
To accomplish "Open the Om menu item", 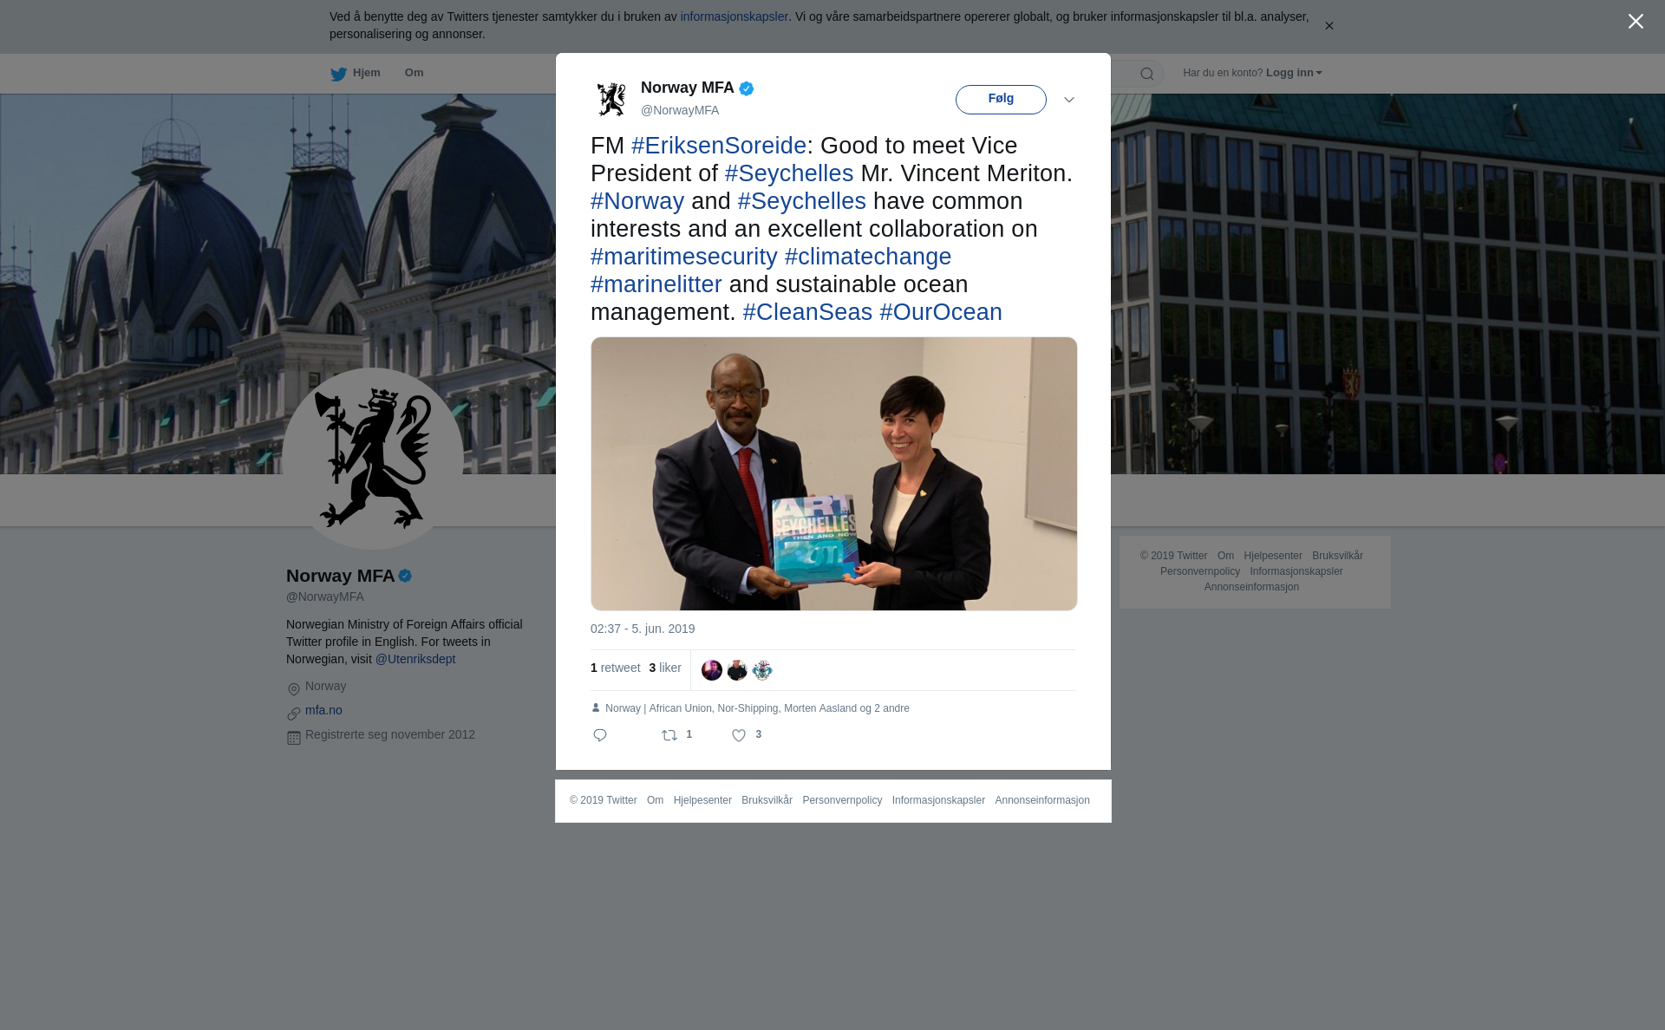I will (x=414, y=73).
